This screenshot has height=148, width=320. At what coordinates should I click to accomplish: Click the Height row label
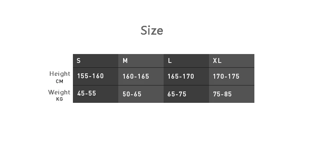coord(60,73)
